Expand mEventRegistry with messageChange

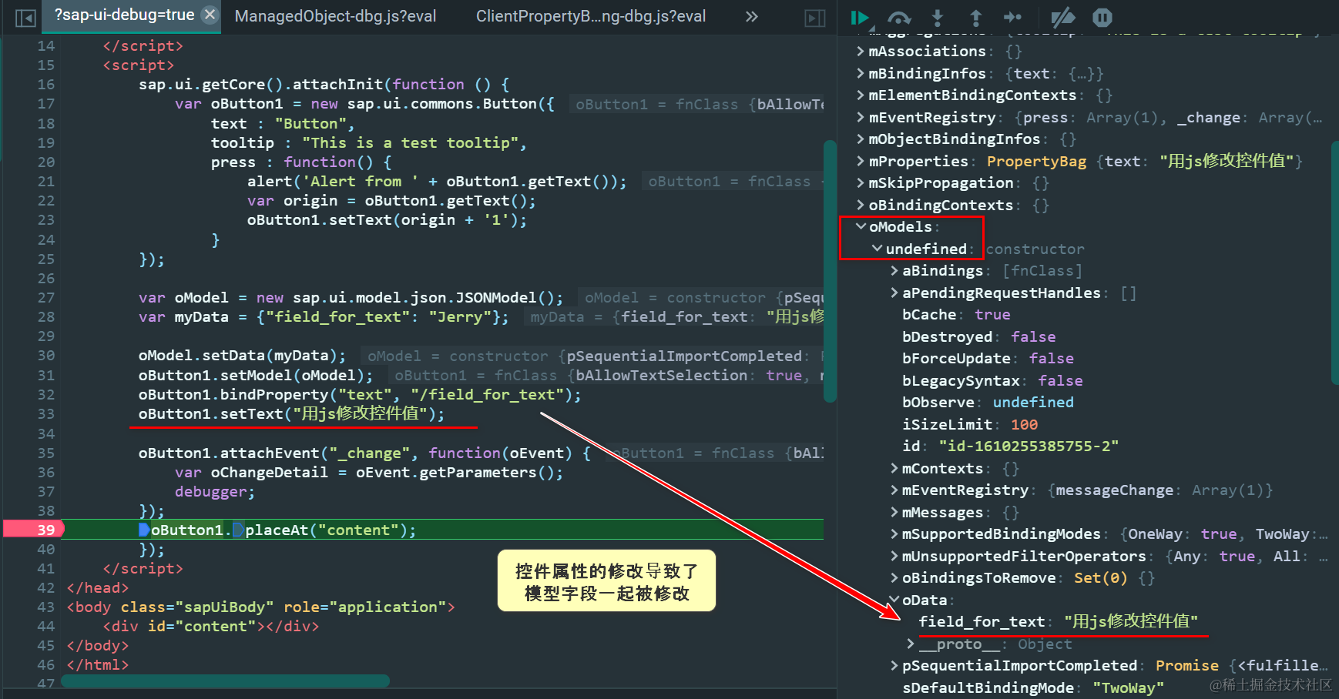pos(894,490)
